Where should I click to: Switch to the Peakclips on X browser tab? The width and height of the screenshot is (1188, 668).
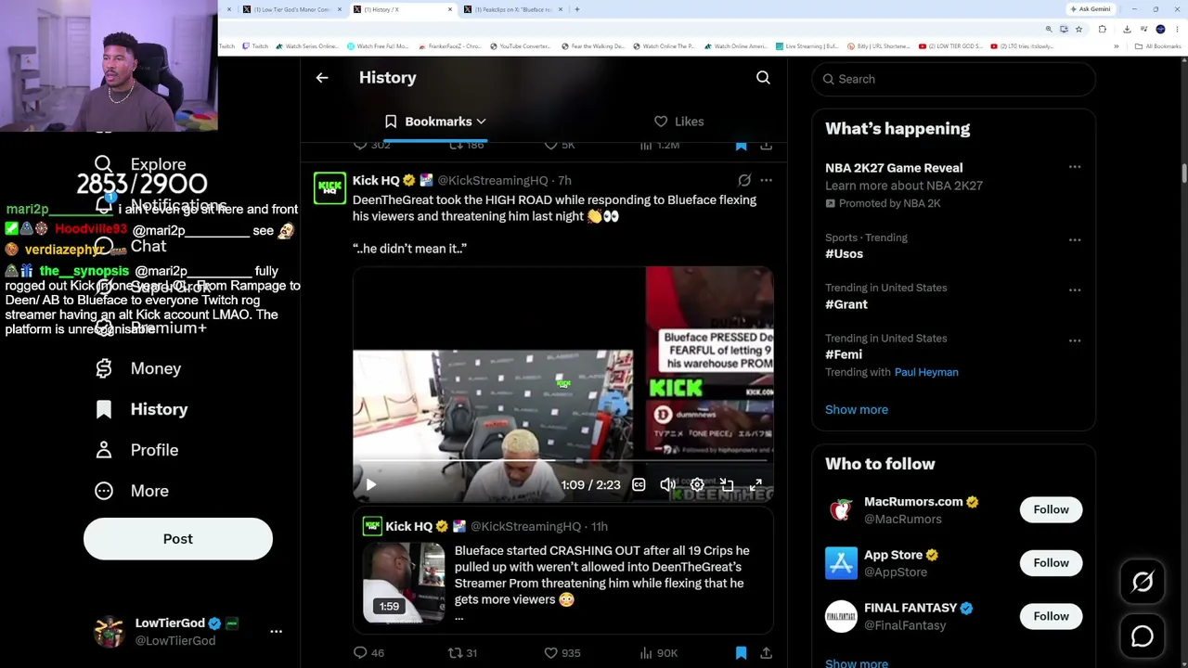513,9
